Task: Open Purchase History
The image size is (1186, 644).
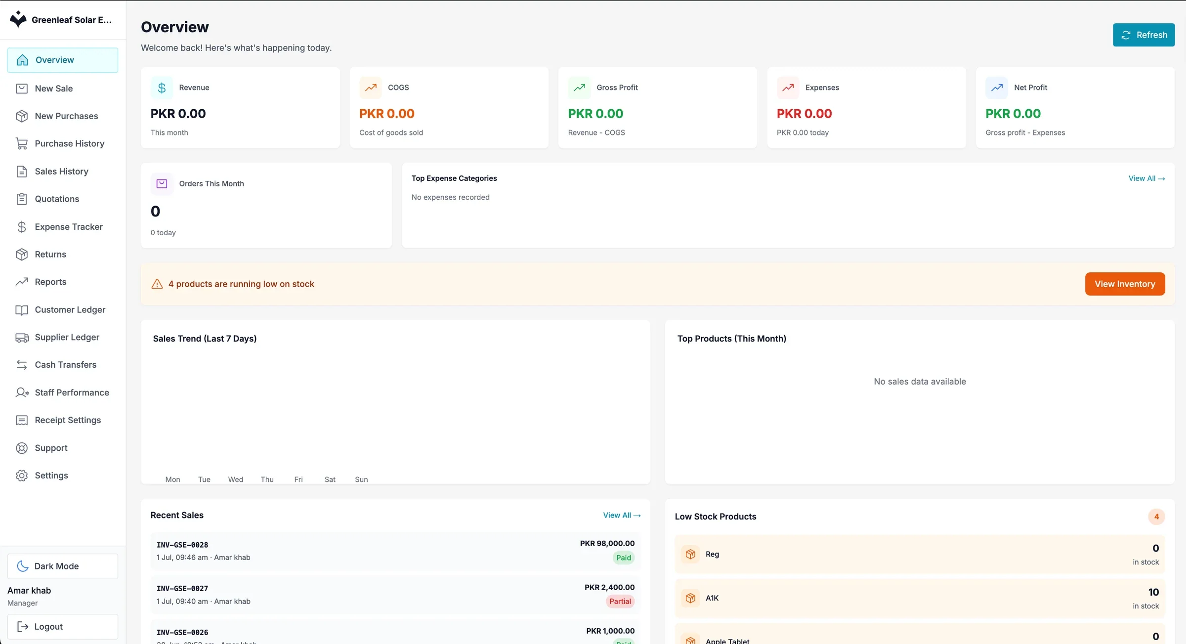Action: click(63, 144)
